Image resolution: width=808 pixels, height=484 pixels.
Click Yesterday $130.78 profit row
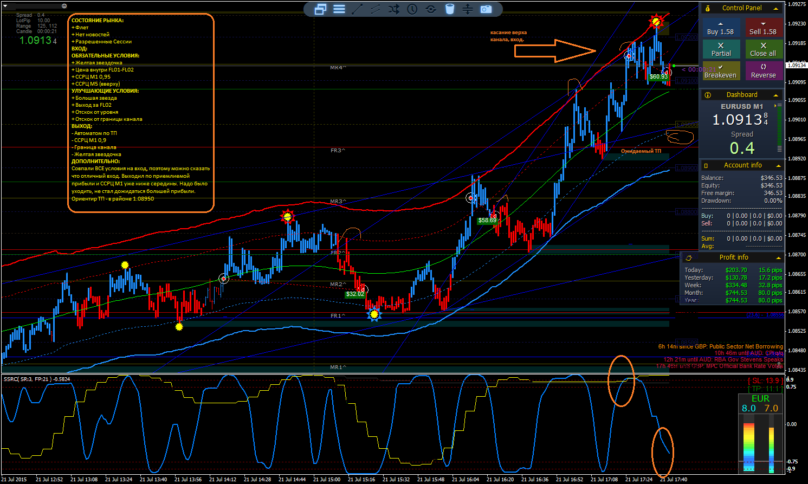(x=733, y=278)
